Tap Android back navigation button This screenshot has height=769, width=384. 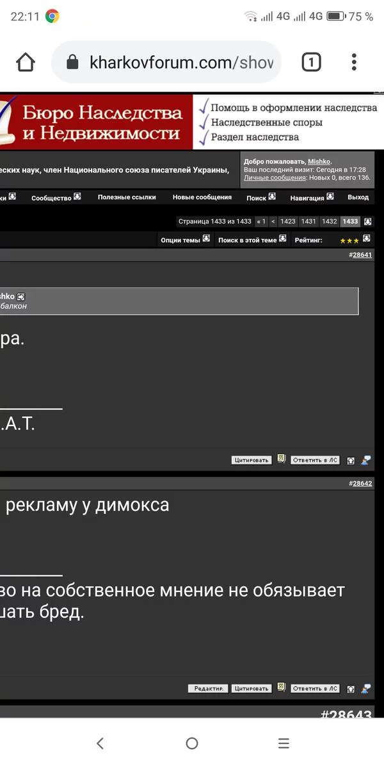click(100, 743)
